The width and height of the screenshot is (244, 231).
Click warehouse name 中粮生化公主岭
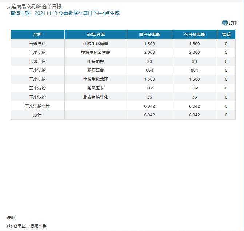96,52
